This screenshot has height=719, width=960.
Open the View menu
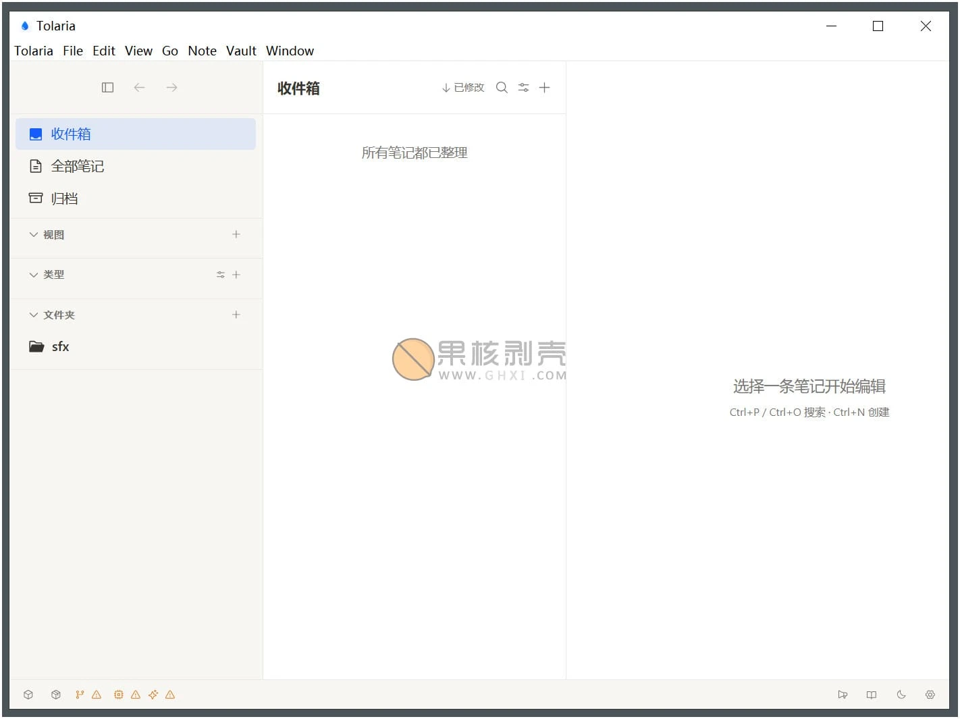point(138,51)
